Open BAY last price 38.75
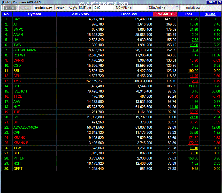222x193 pixels. click(x=194, y=19)
